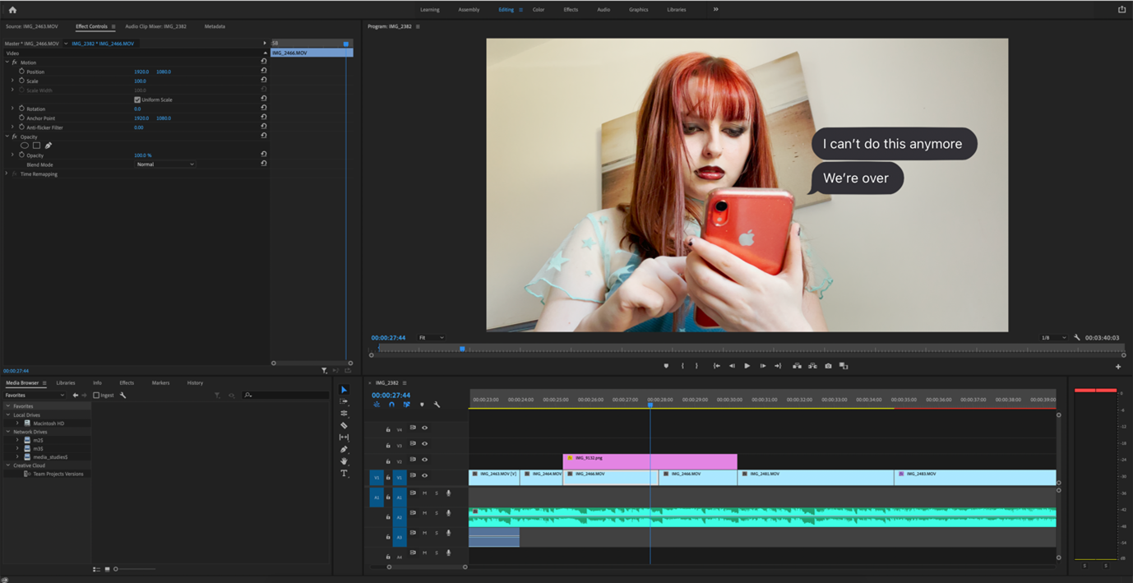Choose the Pen tool in the tools panel
Viewport: 1133px width, 583px height.
(x=344, y=449)
